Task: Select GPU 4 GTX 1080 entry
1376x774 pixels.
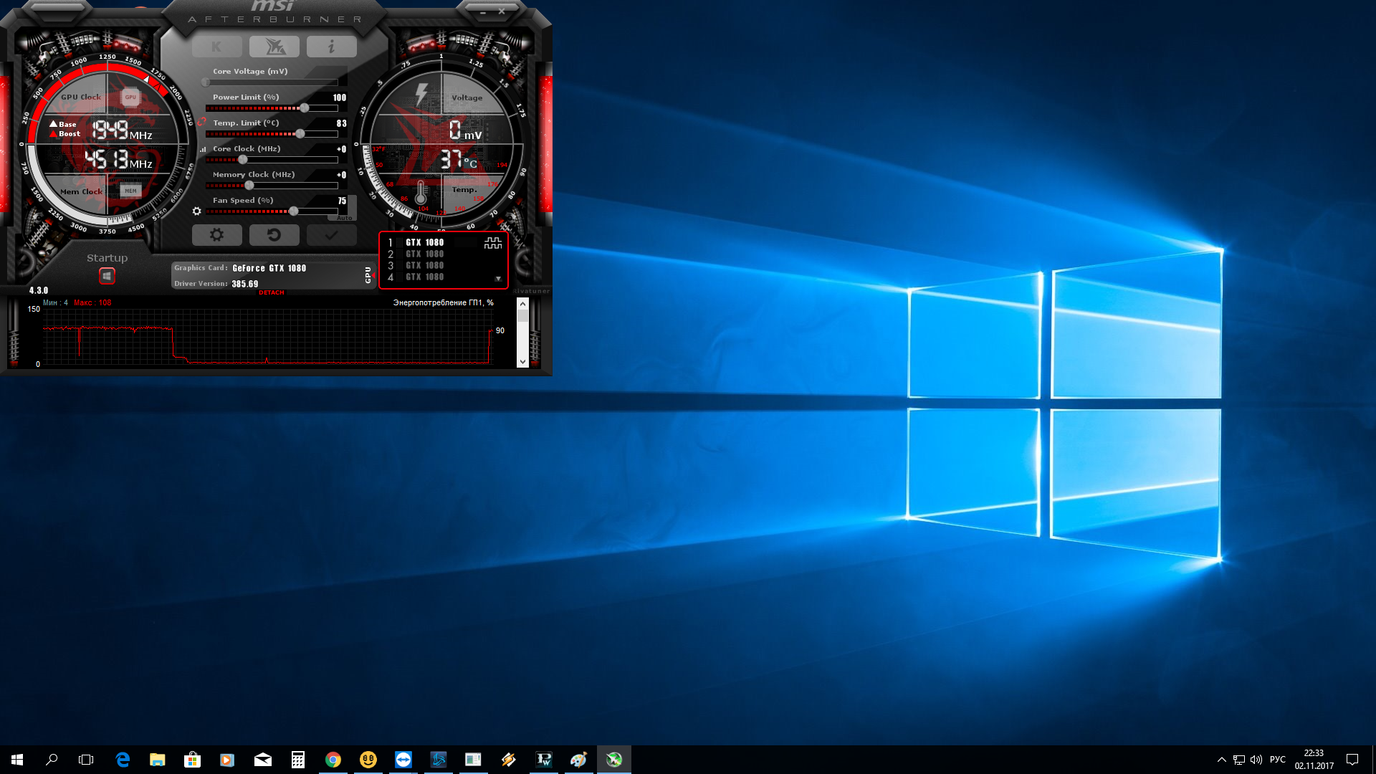Action: [x=424, y=277]
